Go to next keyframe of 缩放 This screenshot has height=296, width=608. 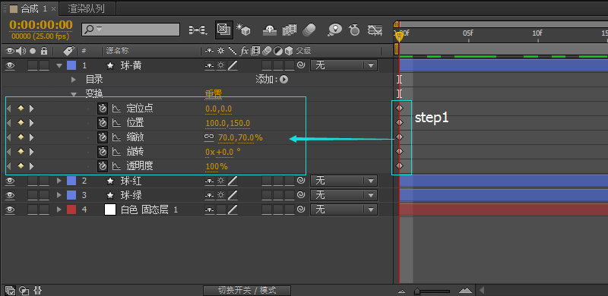[32, 137]
